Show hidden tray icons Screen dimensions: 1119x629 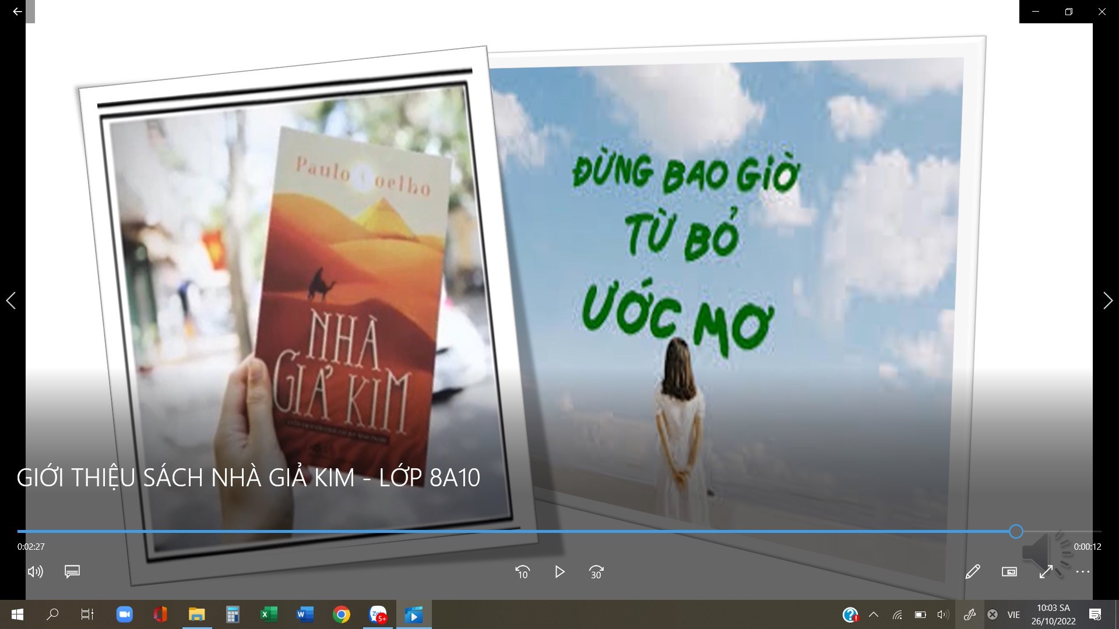[x=874, y=614]
